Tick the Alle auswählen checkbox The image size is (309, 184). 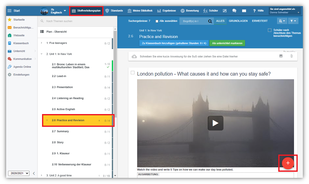[157, 21]
